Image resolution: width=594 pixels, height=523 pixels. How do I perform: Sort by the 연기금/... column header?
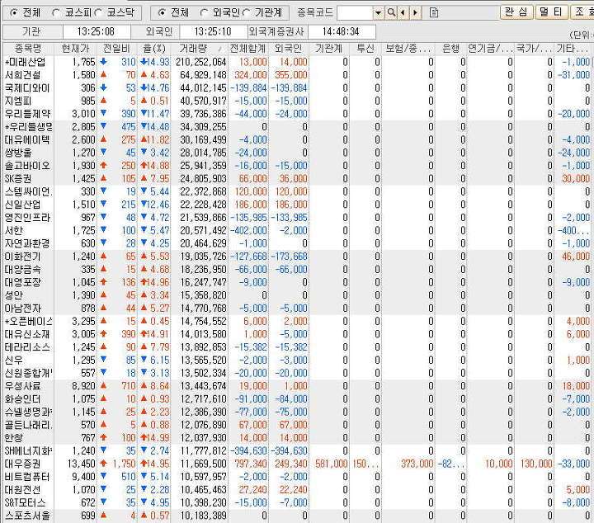point(491,49)
